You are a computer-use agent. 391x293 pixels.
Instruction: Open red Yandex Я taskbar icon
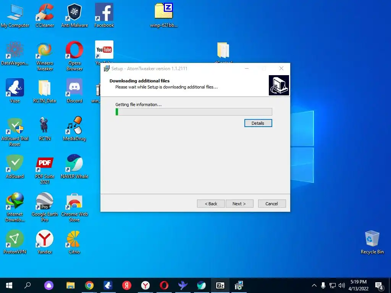coord(127,285)
